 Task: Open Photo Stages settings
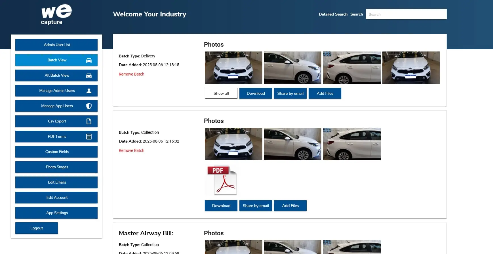[56, 167]
